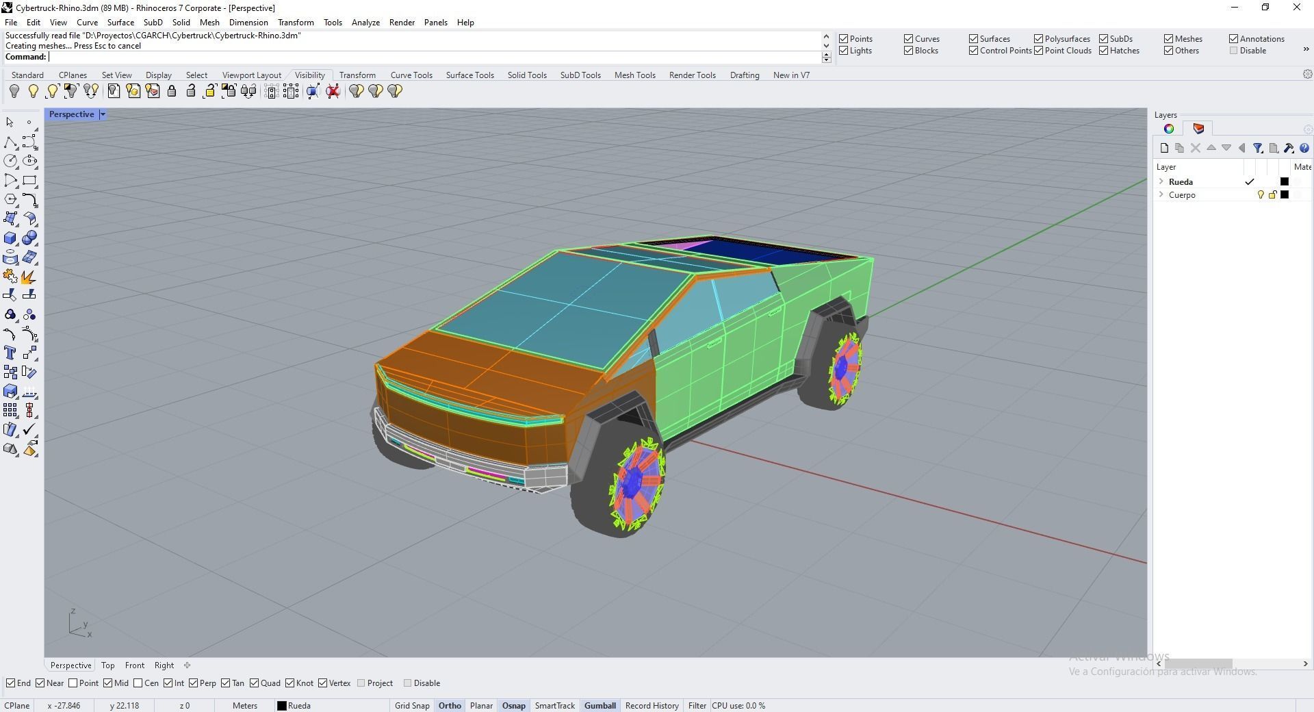1314x712 pixels.
Task: Expand the Cuerpo layer
Action: point(1161,194)
